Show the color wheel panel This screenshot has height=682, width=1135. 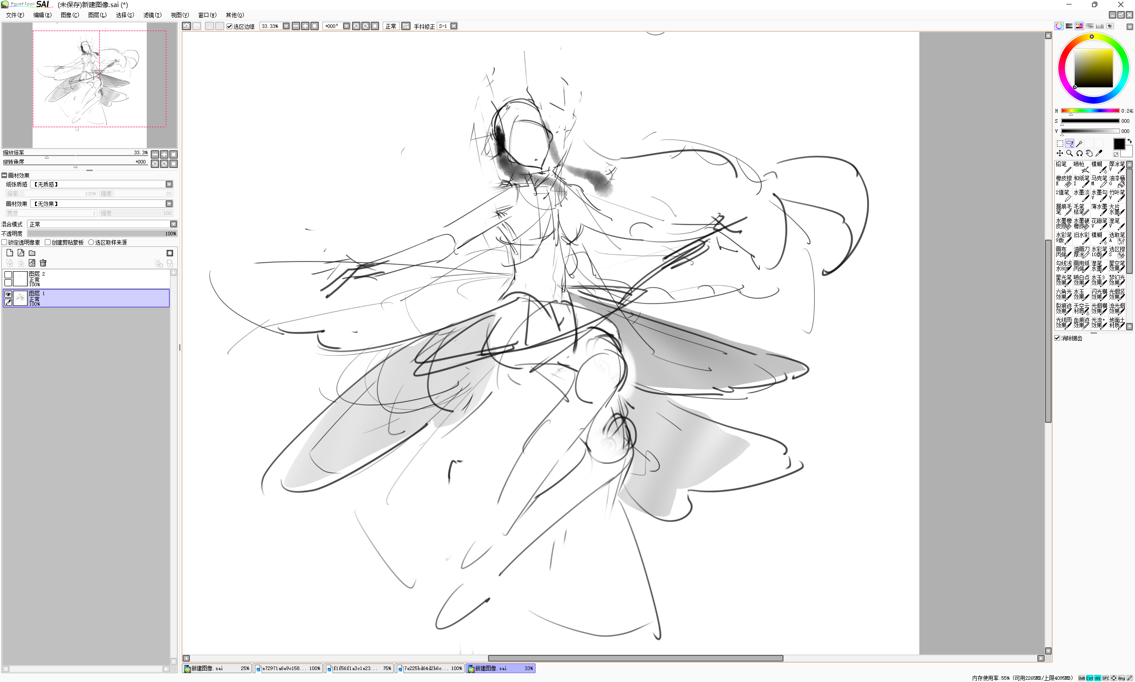(x=1059, y=26)
